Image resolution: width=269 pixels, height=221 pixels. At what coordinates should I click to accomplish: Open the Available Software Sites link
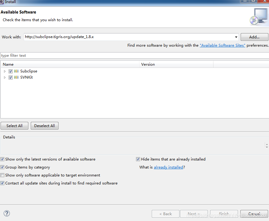point(223,45)
